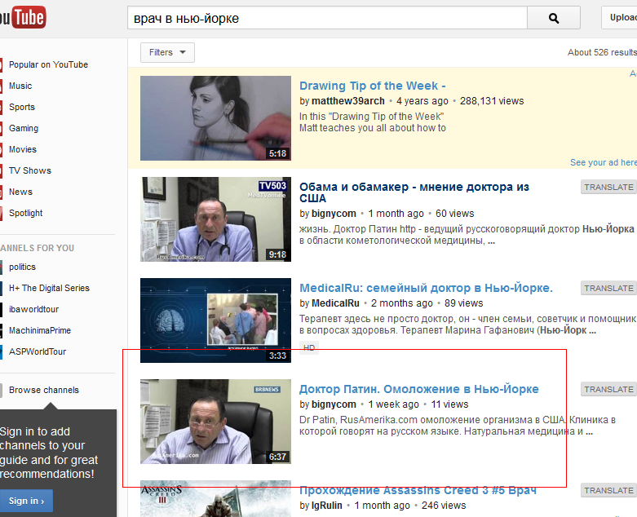
Task: Open Доктор Патин video thumbnail
Action: (215, 422)
